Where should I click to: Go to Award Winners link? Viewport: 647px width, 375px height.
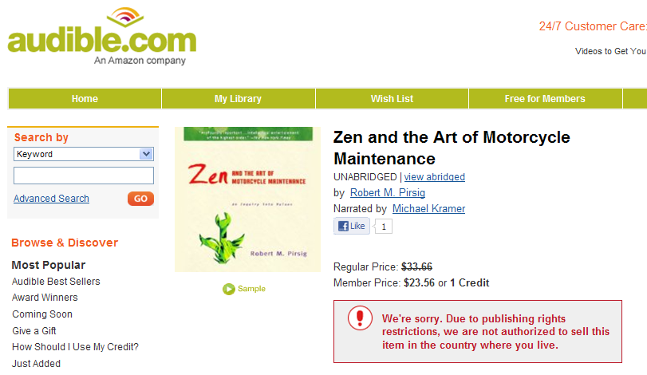pyautogui.click(x=45, y=298)
